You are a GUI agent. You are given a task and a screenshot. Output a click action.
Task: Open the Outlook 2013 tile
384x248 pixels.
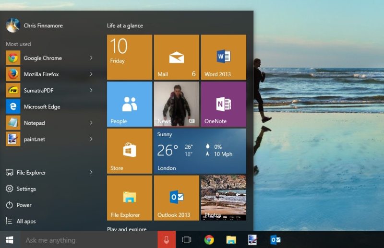click(x=177, y=198)
